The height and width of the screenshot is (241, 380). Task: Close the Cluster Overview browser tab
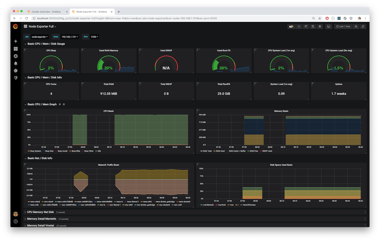(67, 11)
